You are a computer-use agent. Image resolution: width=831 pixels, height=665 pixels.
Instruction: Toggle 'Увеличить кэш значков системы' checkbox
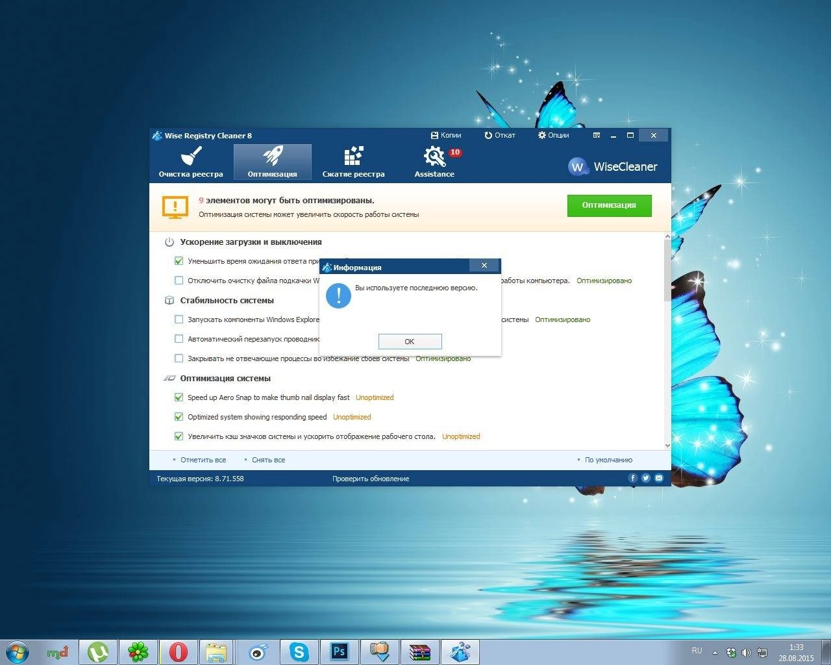[x=179, y=436]
